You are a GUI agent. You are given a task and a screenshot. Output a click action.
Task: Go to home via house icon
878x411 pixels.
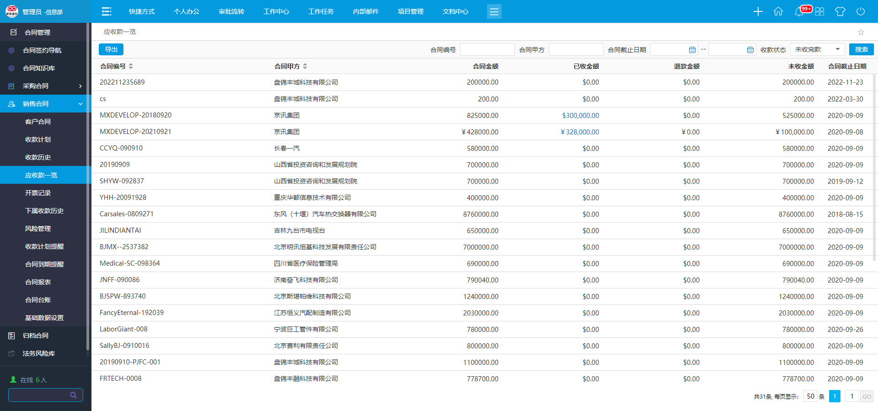pos(778,11)
